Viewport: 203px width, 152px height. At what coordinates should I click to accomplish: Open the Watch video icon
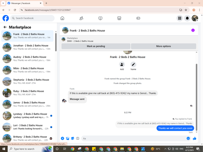pos(100,18)
